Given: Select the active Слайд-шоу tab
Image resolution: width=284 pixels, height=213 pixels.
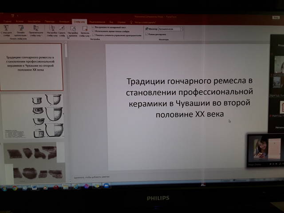Looking at the screenshot, I should point(79,22).
